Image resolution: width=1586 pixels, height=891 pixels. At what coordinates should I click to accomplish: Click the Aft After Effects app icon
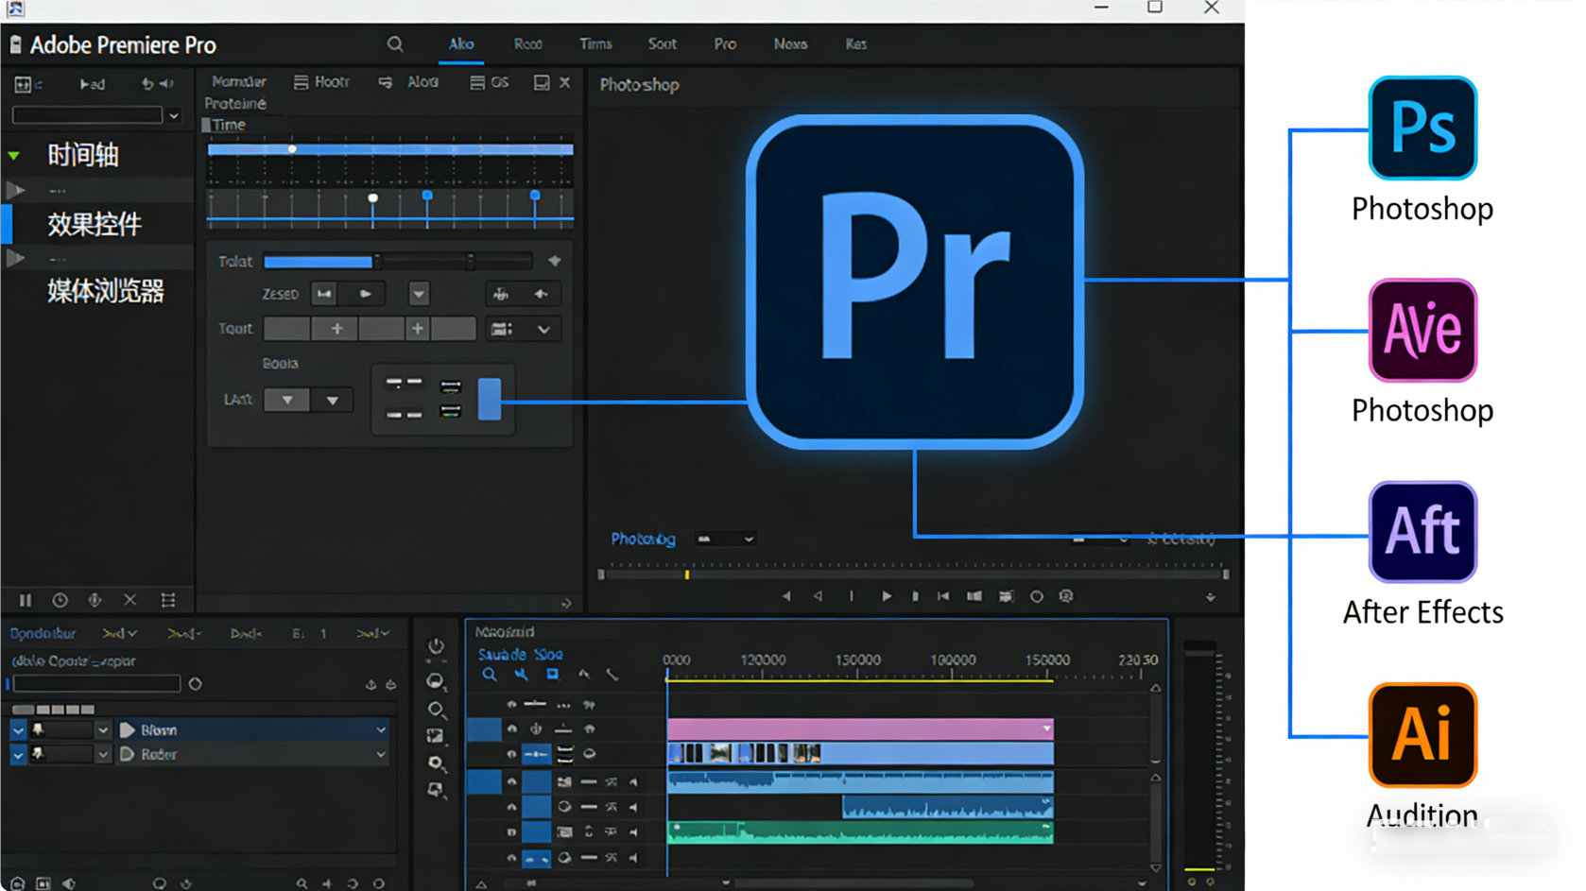pyautogui.click(x=1422, y=532)
